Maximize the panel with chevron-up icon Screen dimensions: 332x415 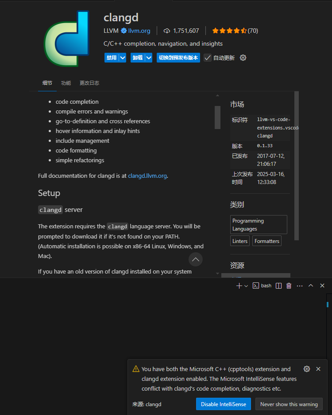(x=311, y=286)
